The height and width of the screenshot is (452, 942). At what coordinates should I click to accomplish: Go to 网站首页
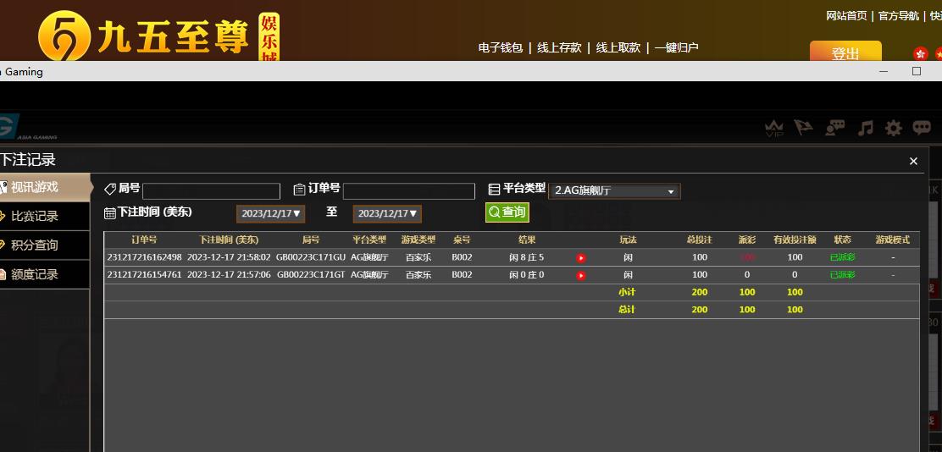tap(846, 15)
